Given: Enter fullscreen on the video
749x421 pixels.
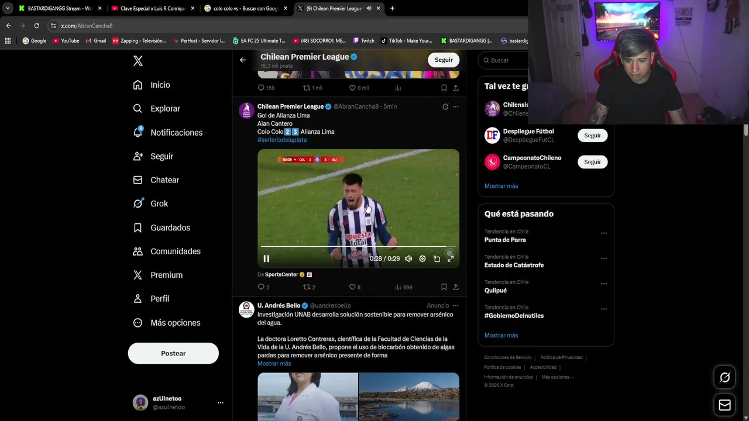Looking at the screenshot, I should point(451,258).
